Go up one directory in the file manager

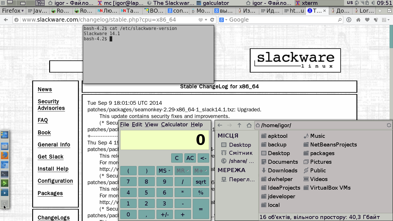[239, 125]
